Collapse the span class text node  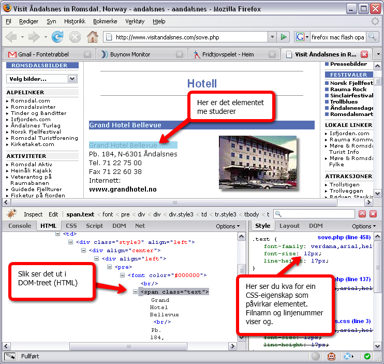[x=135, y=292]
